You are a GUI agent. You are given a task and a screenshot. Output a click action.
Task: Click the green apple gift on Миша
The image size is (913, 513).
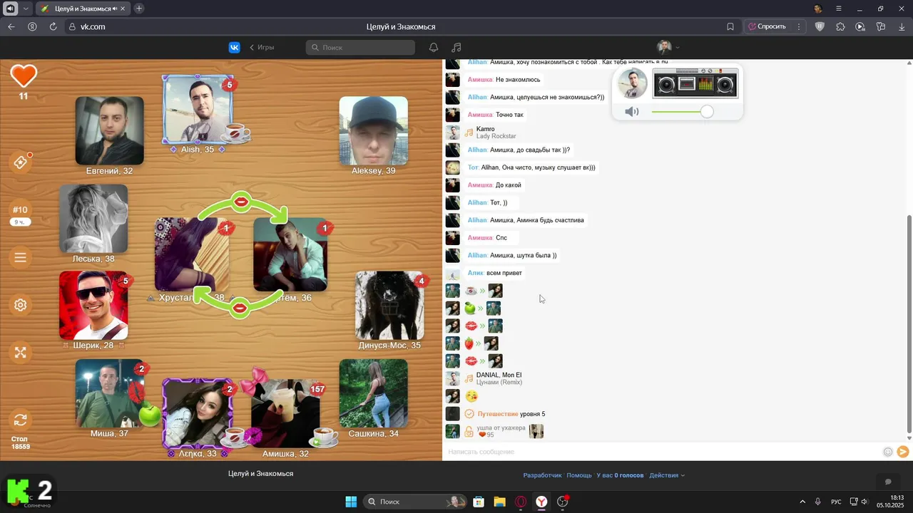pyautogui.click(x=150, y=415)
